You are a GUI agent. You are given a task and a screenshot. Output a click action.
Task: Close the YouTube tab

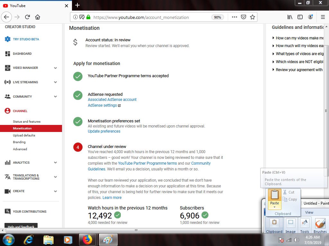click(67, 6)
